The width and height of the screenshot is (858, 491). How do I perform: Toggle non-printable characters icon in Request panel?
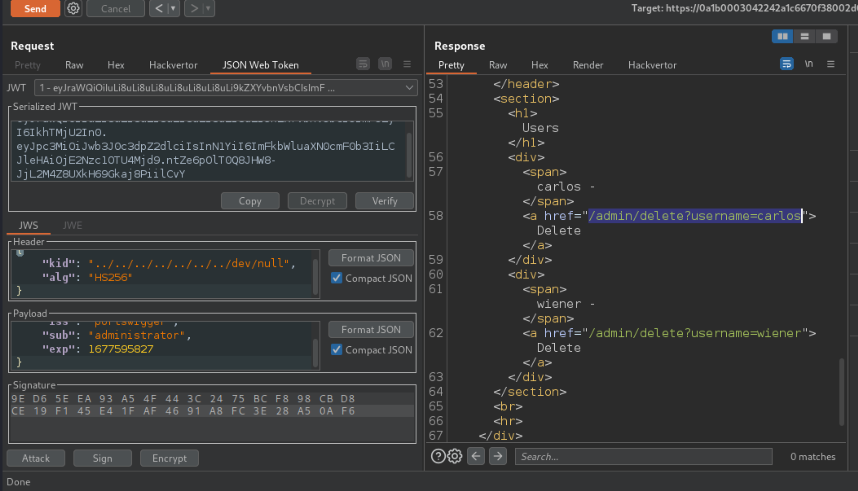pyautogui.click(x=385, y=64)
